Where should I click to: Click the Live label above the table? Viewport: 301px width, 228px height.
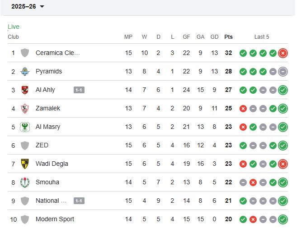[14, 27]
